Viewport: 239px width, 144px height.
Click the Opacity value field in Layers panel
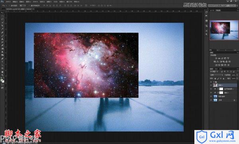pos(234,75)
